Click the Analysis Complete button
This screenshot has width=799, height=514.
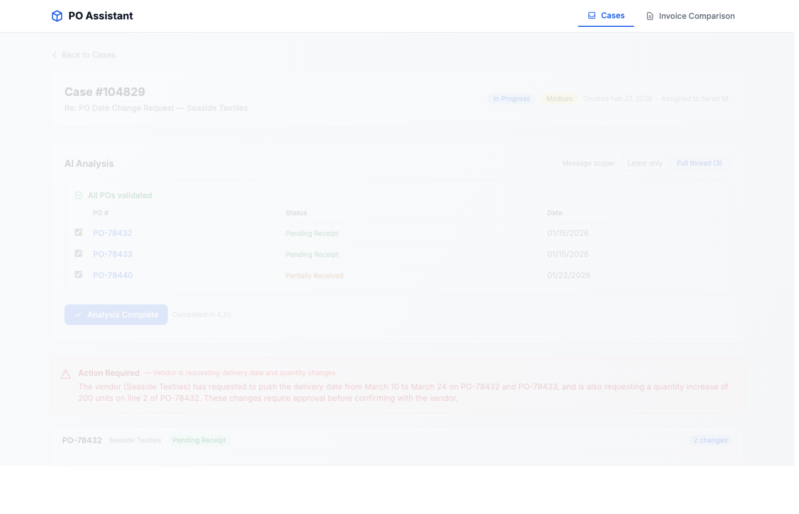116,315
